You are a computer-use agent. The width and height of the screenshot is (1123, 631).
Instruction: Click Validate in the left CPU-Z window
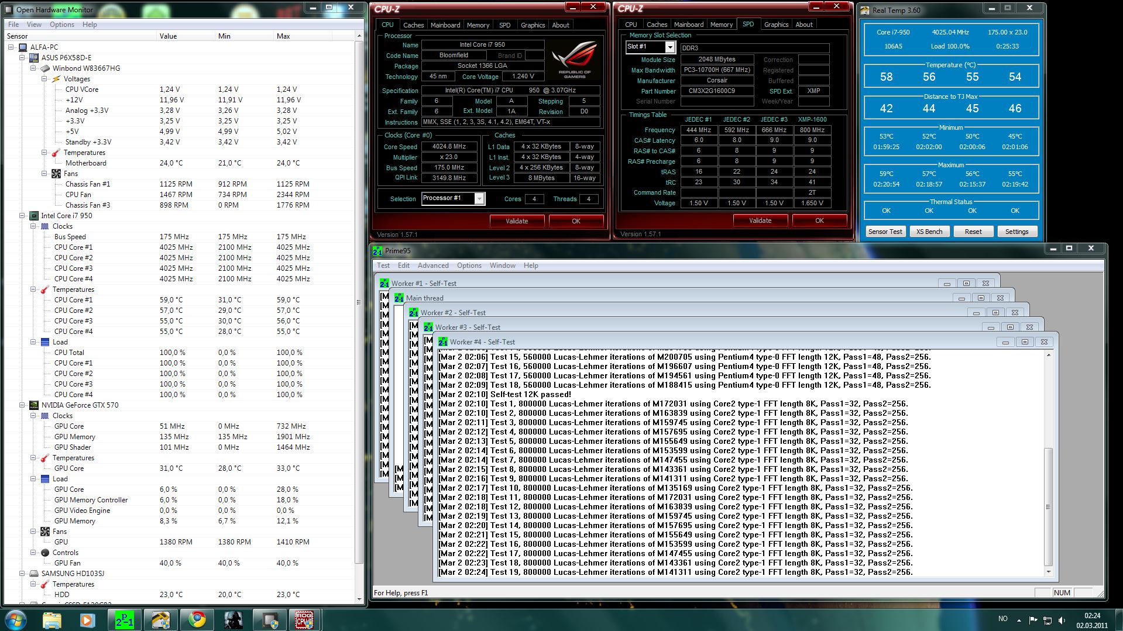coord(517,221)
